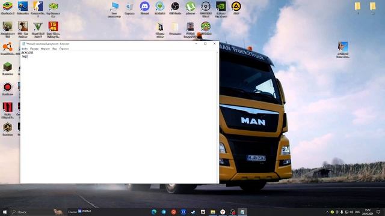
Task: Open the red Yandex taskbar icon
Action: [x=174, y=212]
